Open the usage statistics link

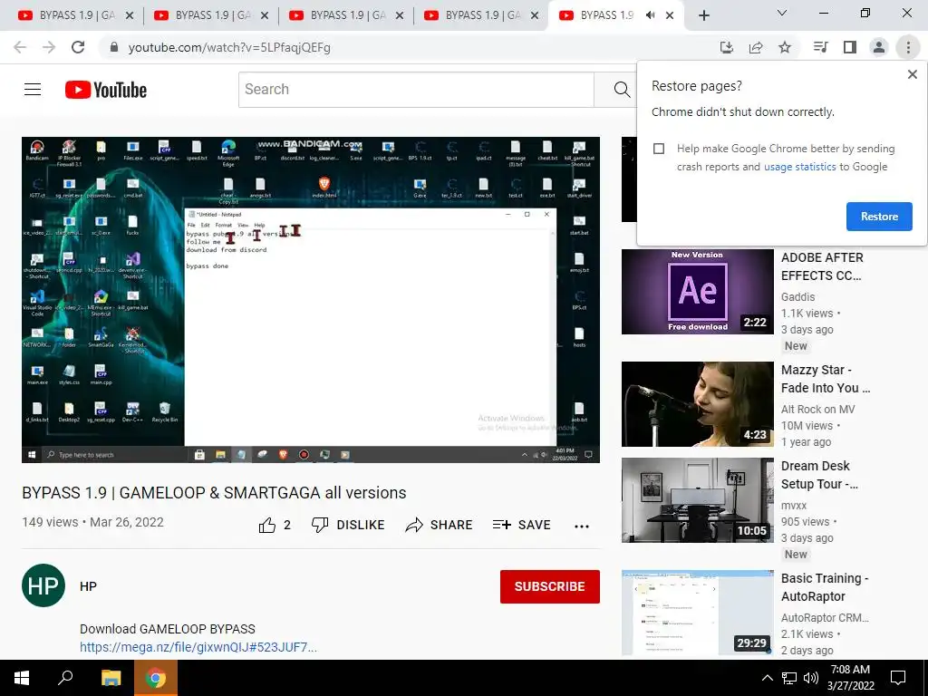click(x=799, y=167)
